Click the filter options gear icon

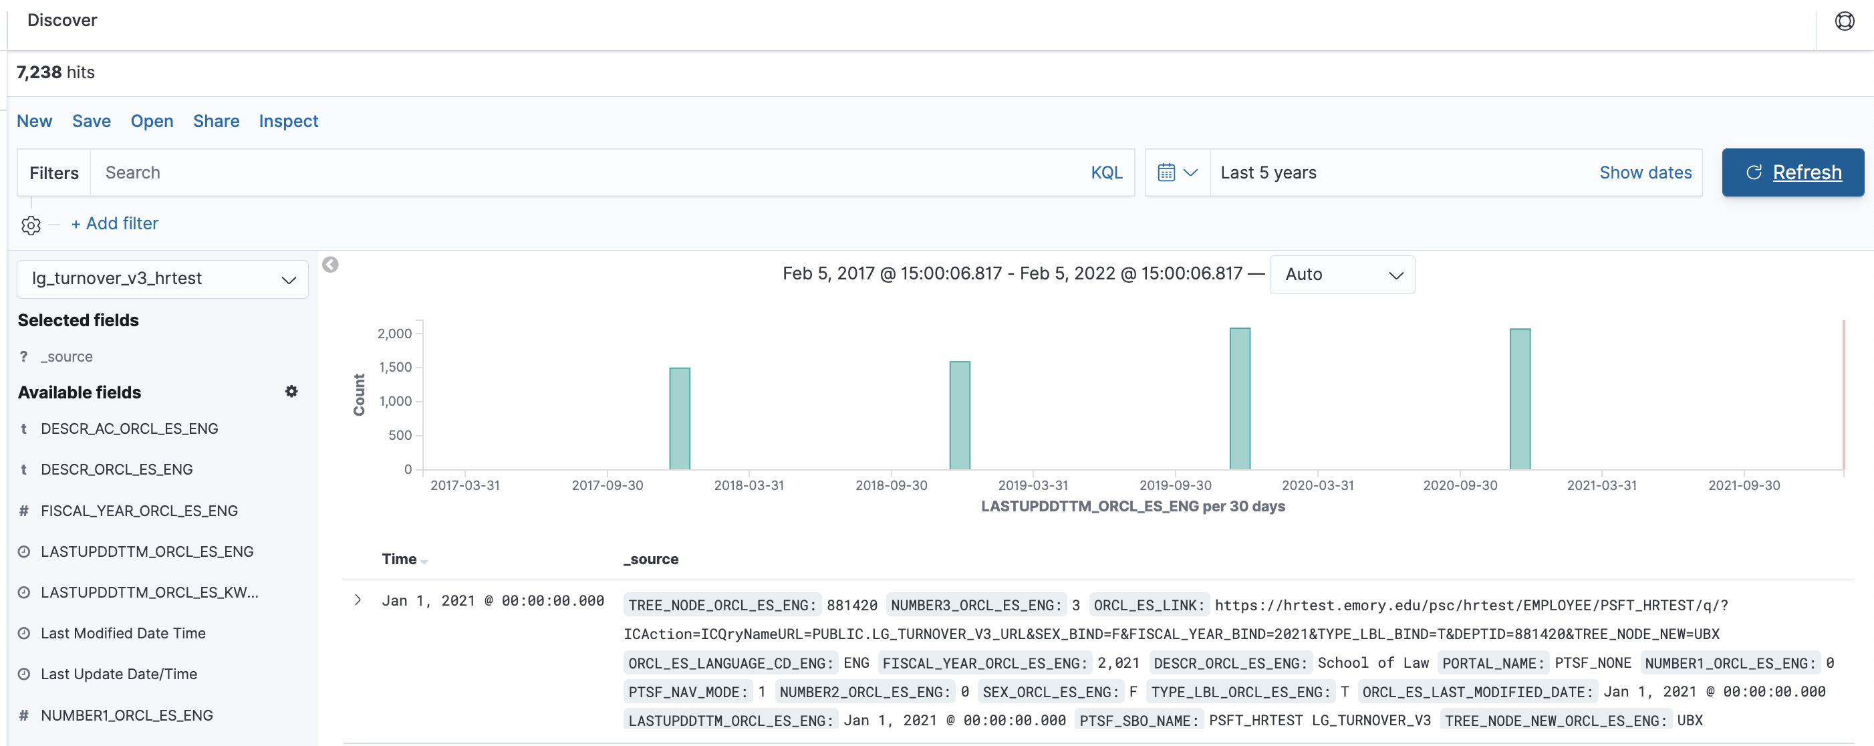pos(31,226)
